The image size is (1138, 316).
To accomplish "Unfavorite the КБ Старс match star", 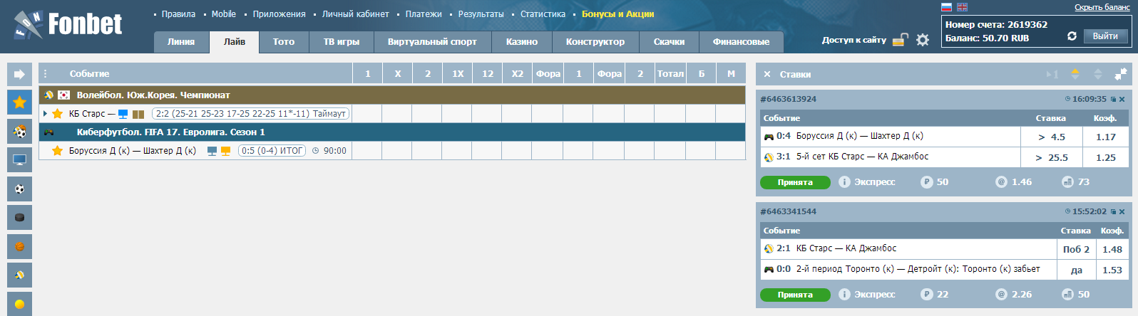I will tap(58, 114).
